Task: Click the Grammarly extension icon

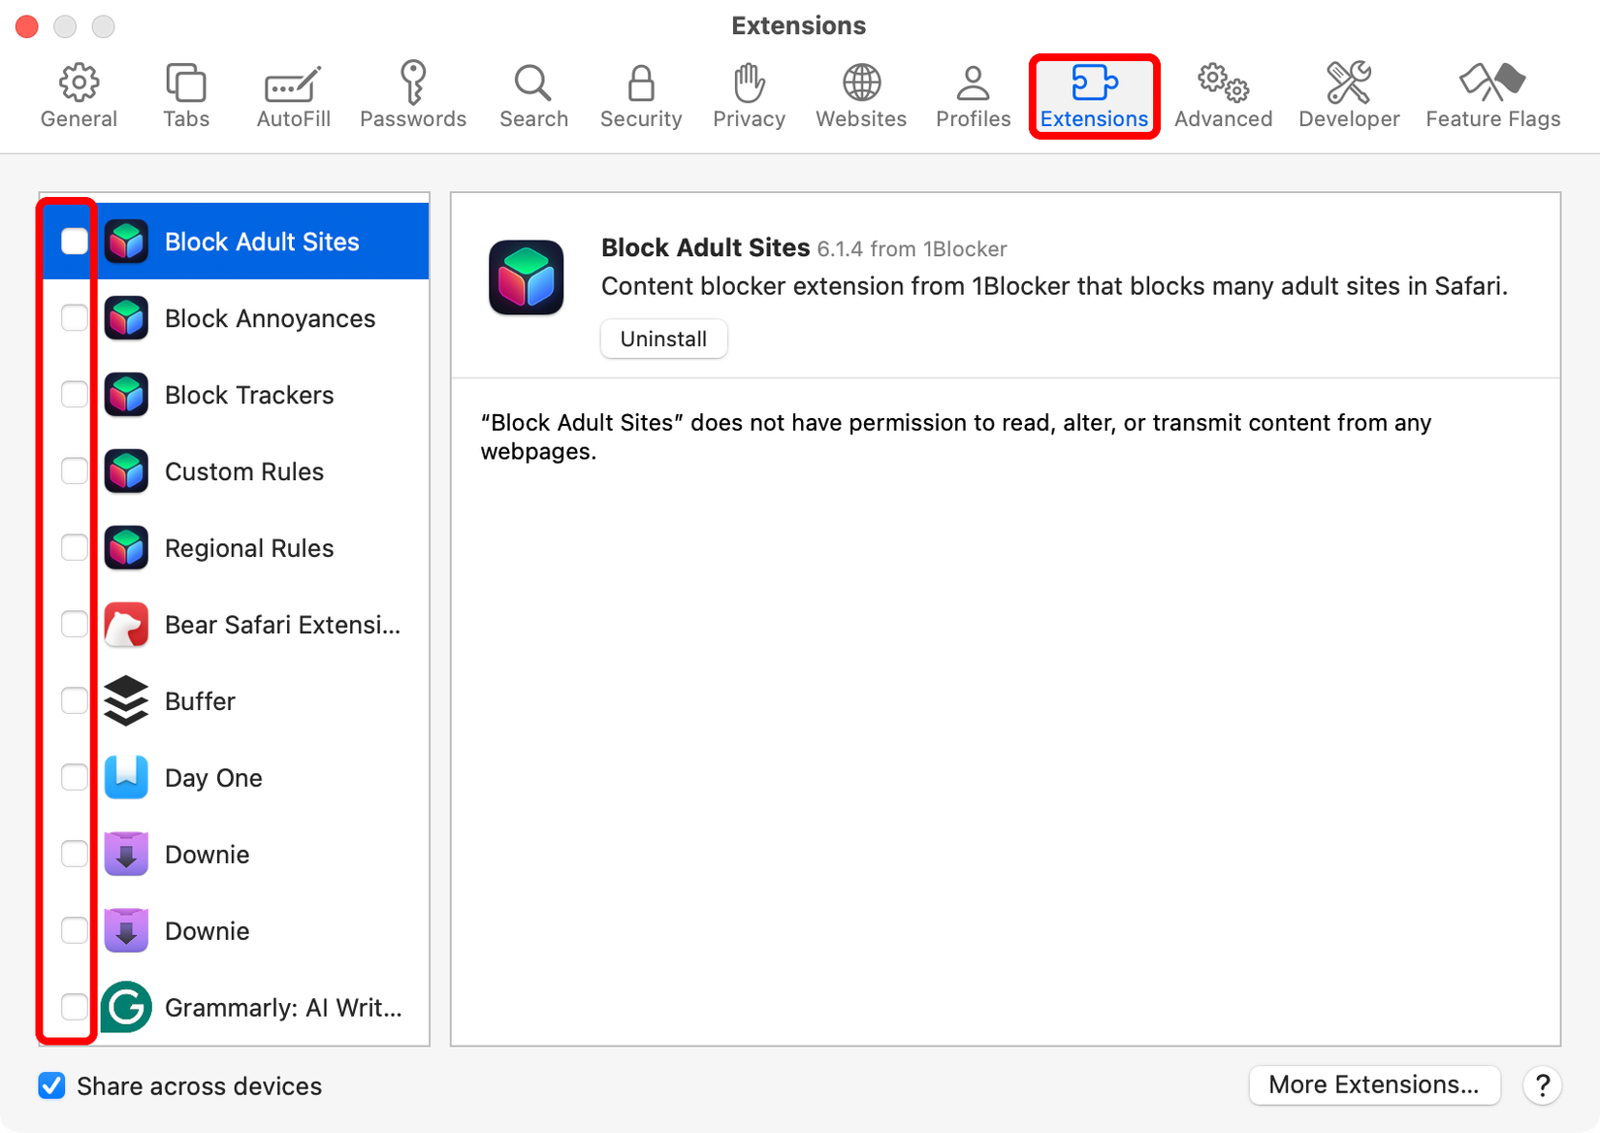Action: point(126,1007)
